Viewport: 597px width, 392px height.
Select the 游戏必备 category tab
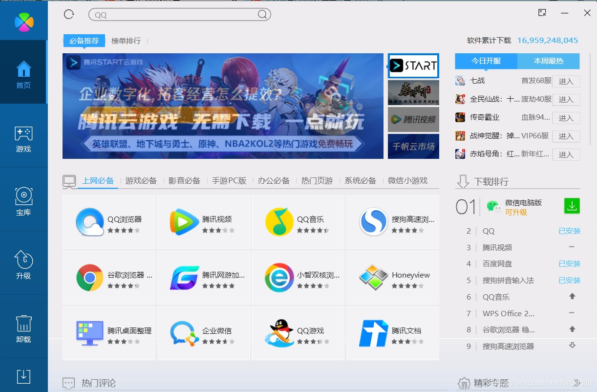[x=141, y=180]
